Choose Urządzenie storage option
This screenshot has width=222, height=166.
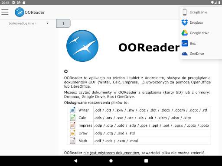click(x=201, y=12)
